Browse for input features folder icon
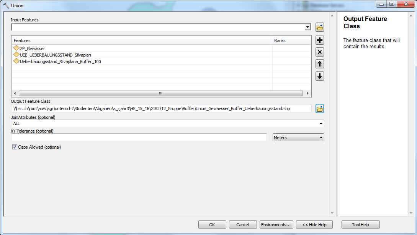Viewport: 417px width, 235px height. click(x=320, y=27)
